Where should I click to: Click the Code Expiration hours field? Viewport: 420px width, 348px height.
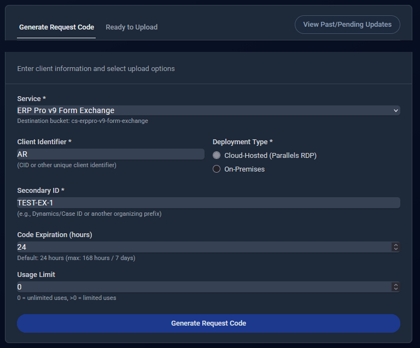[x=209, y=247]
